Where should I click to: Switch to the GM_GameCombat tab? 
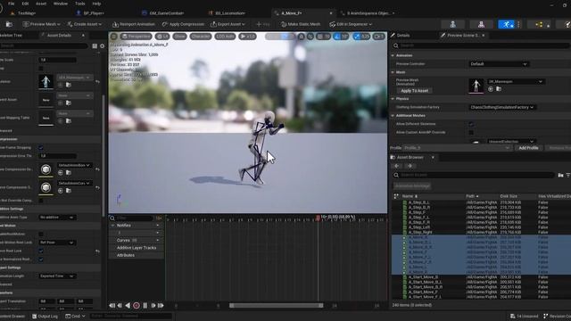(x=166, y=13)
